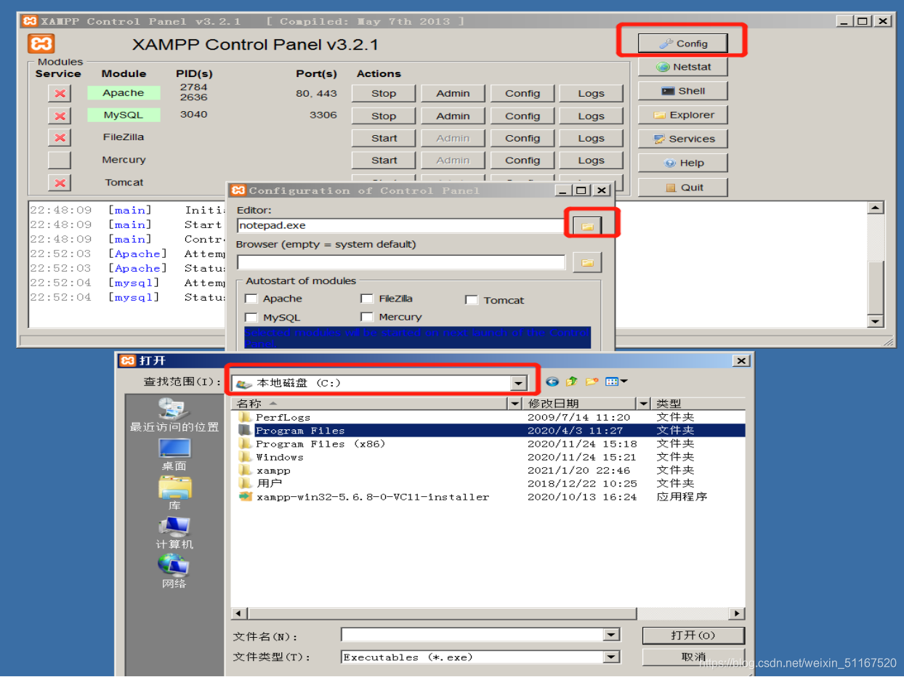
Task: Open 网络 in the sidebar
Action: tap(174, 572)
